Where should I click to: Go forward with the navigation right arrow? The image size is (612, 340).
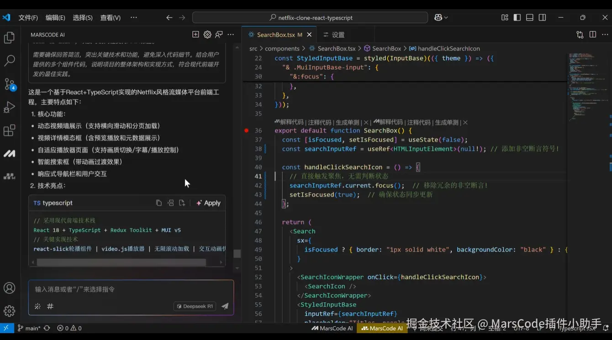[x=182, y=18]
